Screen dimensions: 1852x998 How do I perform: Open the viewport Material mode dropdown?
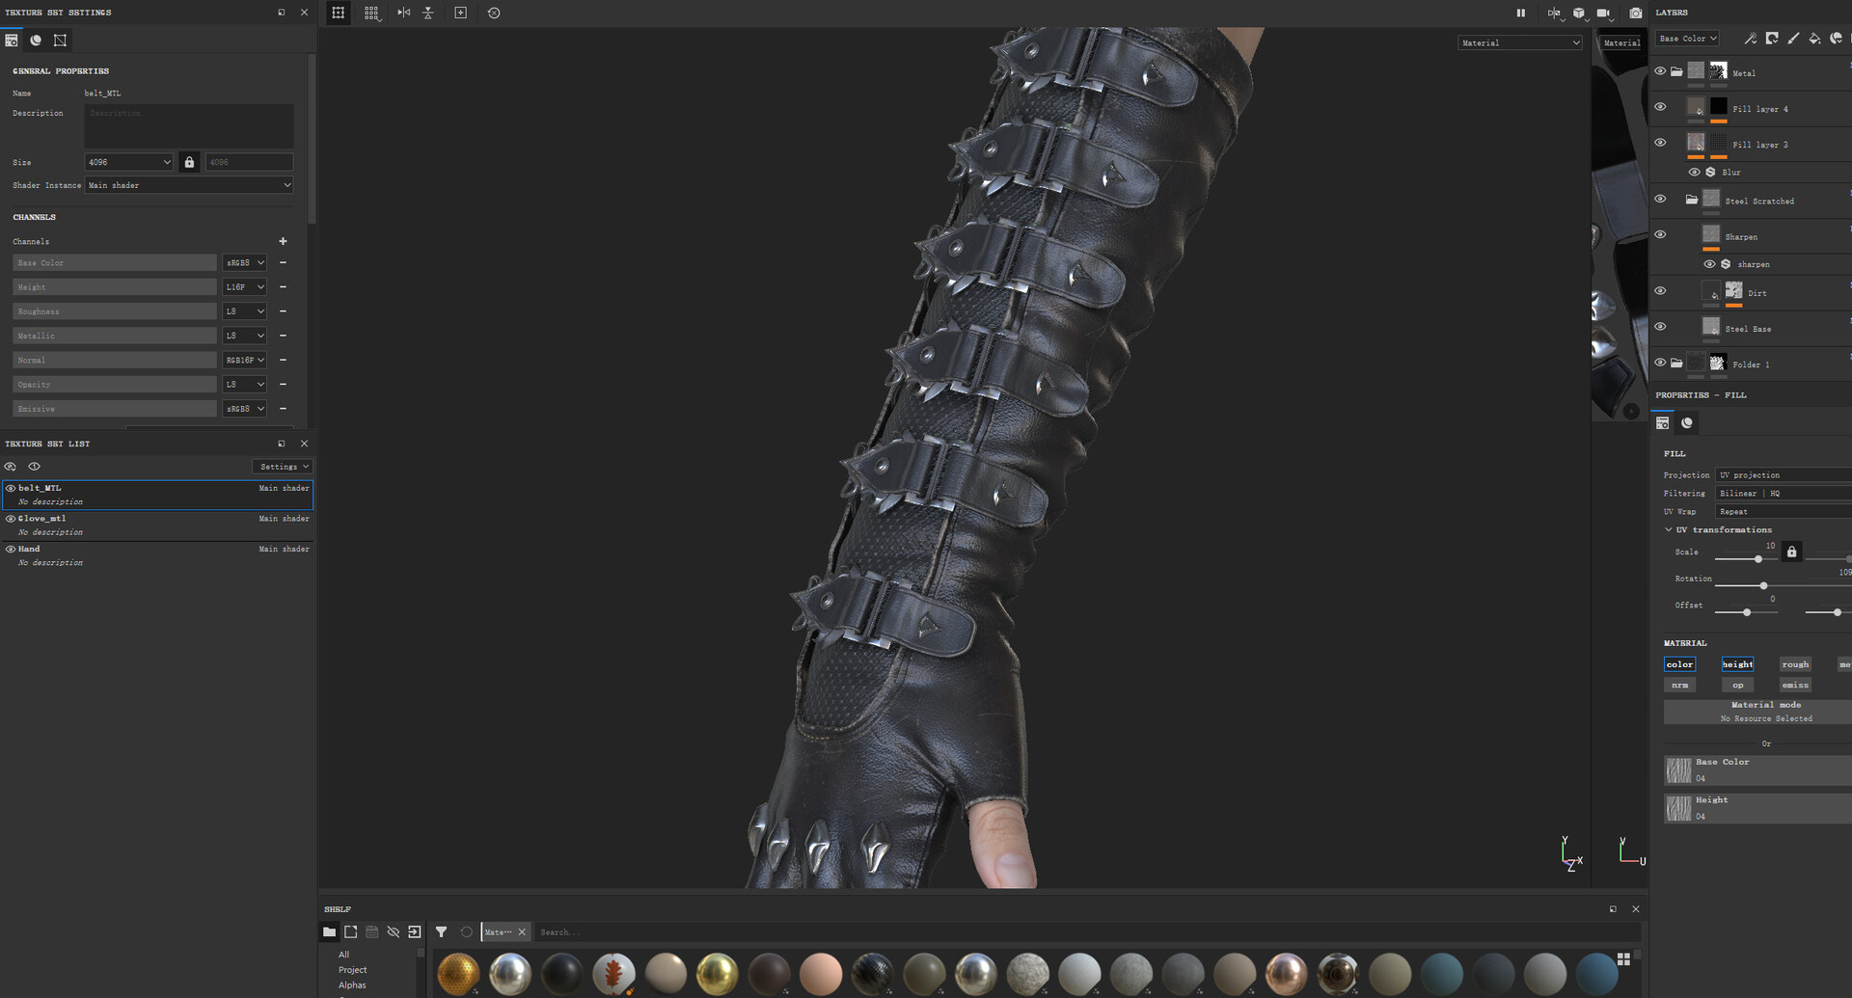coord(1520,42)
